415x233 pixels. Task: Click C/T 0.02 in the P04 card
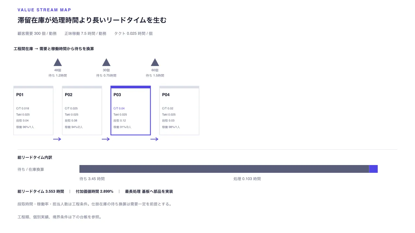click(x=168, y=108)
